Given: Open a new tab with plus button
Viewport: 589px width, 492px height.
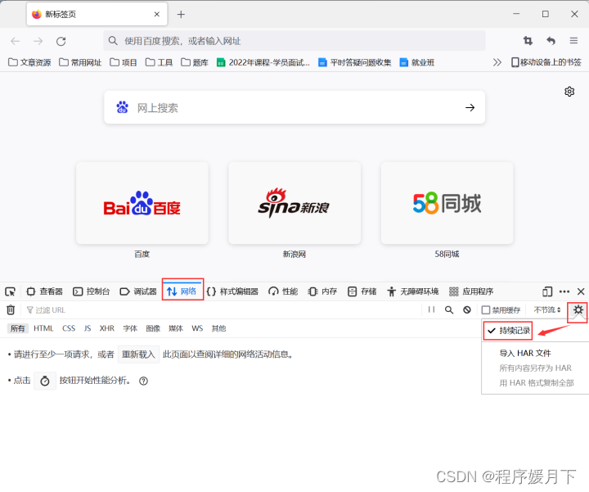Looking at the screenshot, I should point(181,14).
